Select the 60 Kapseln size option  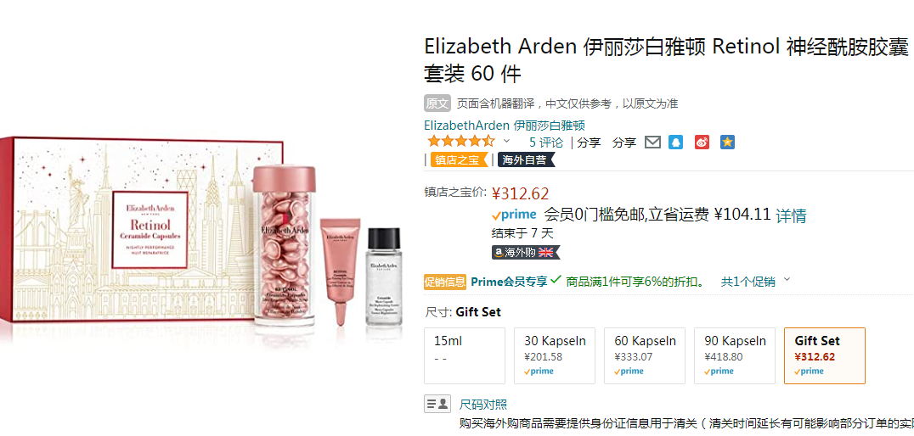(645, 355)
